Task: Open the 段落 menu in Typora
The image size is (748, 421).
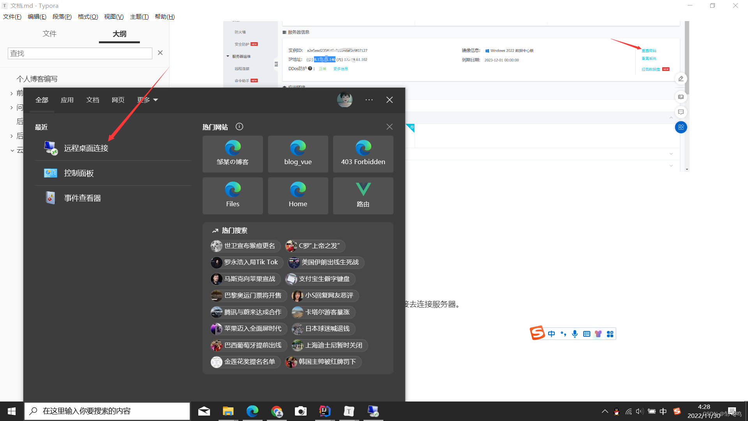Action: 62,16
